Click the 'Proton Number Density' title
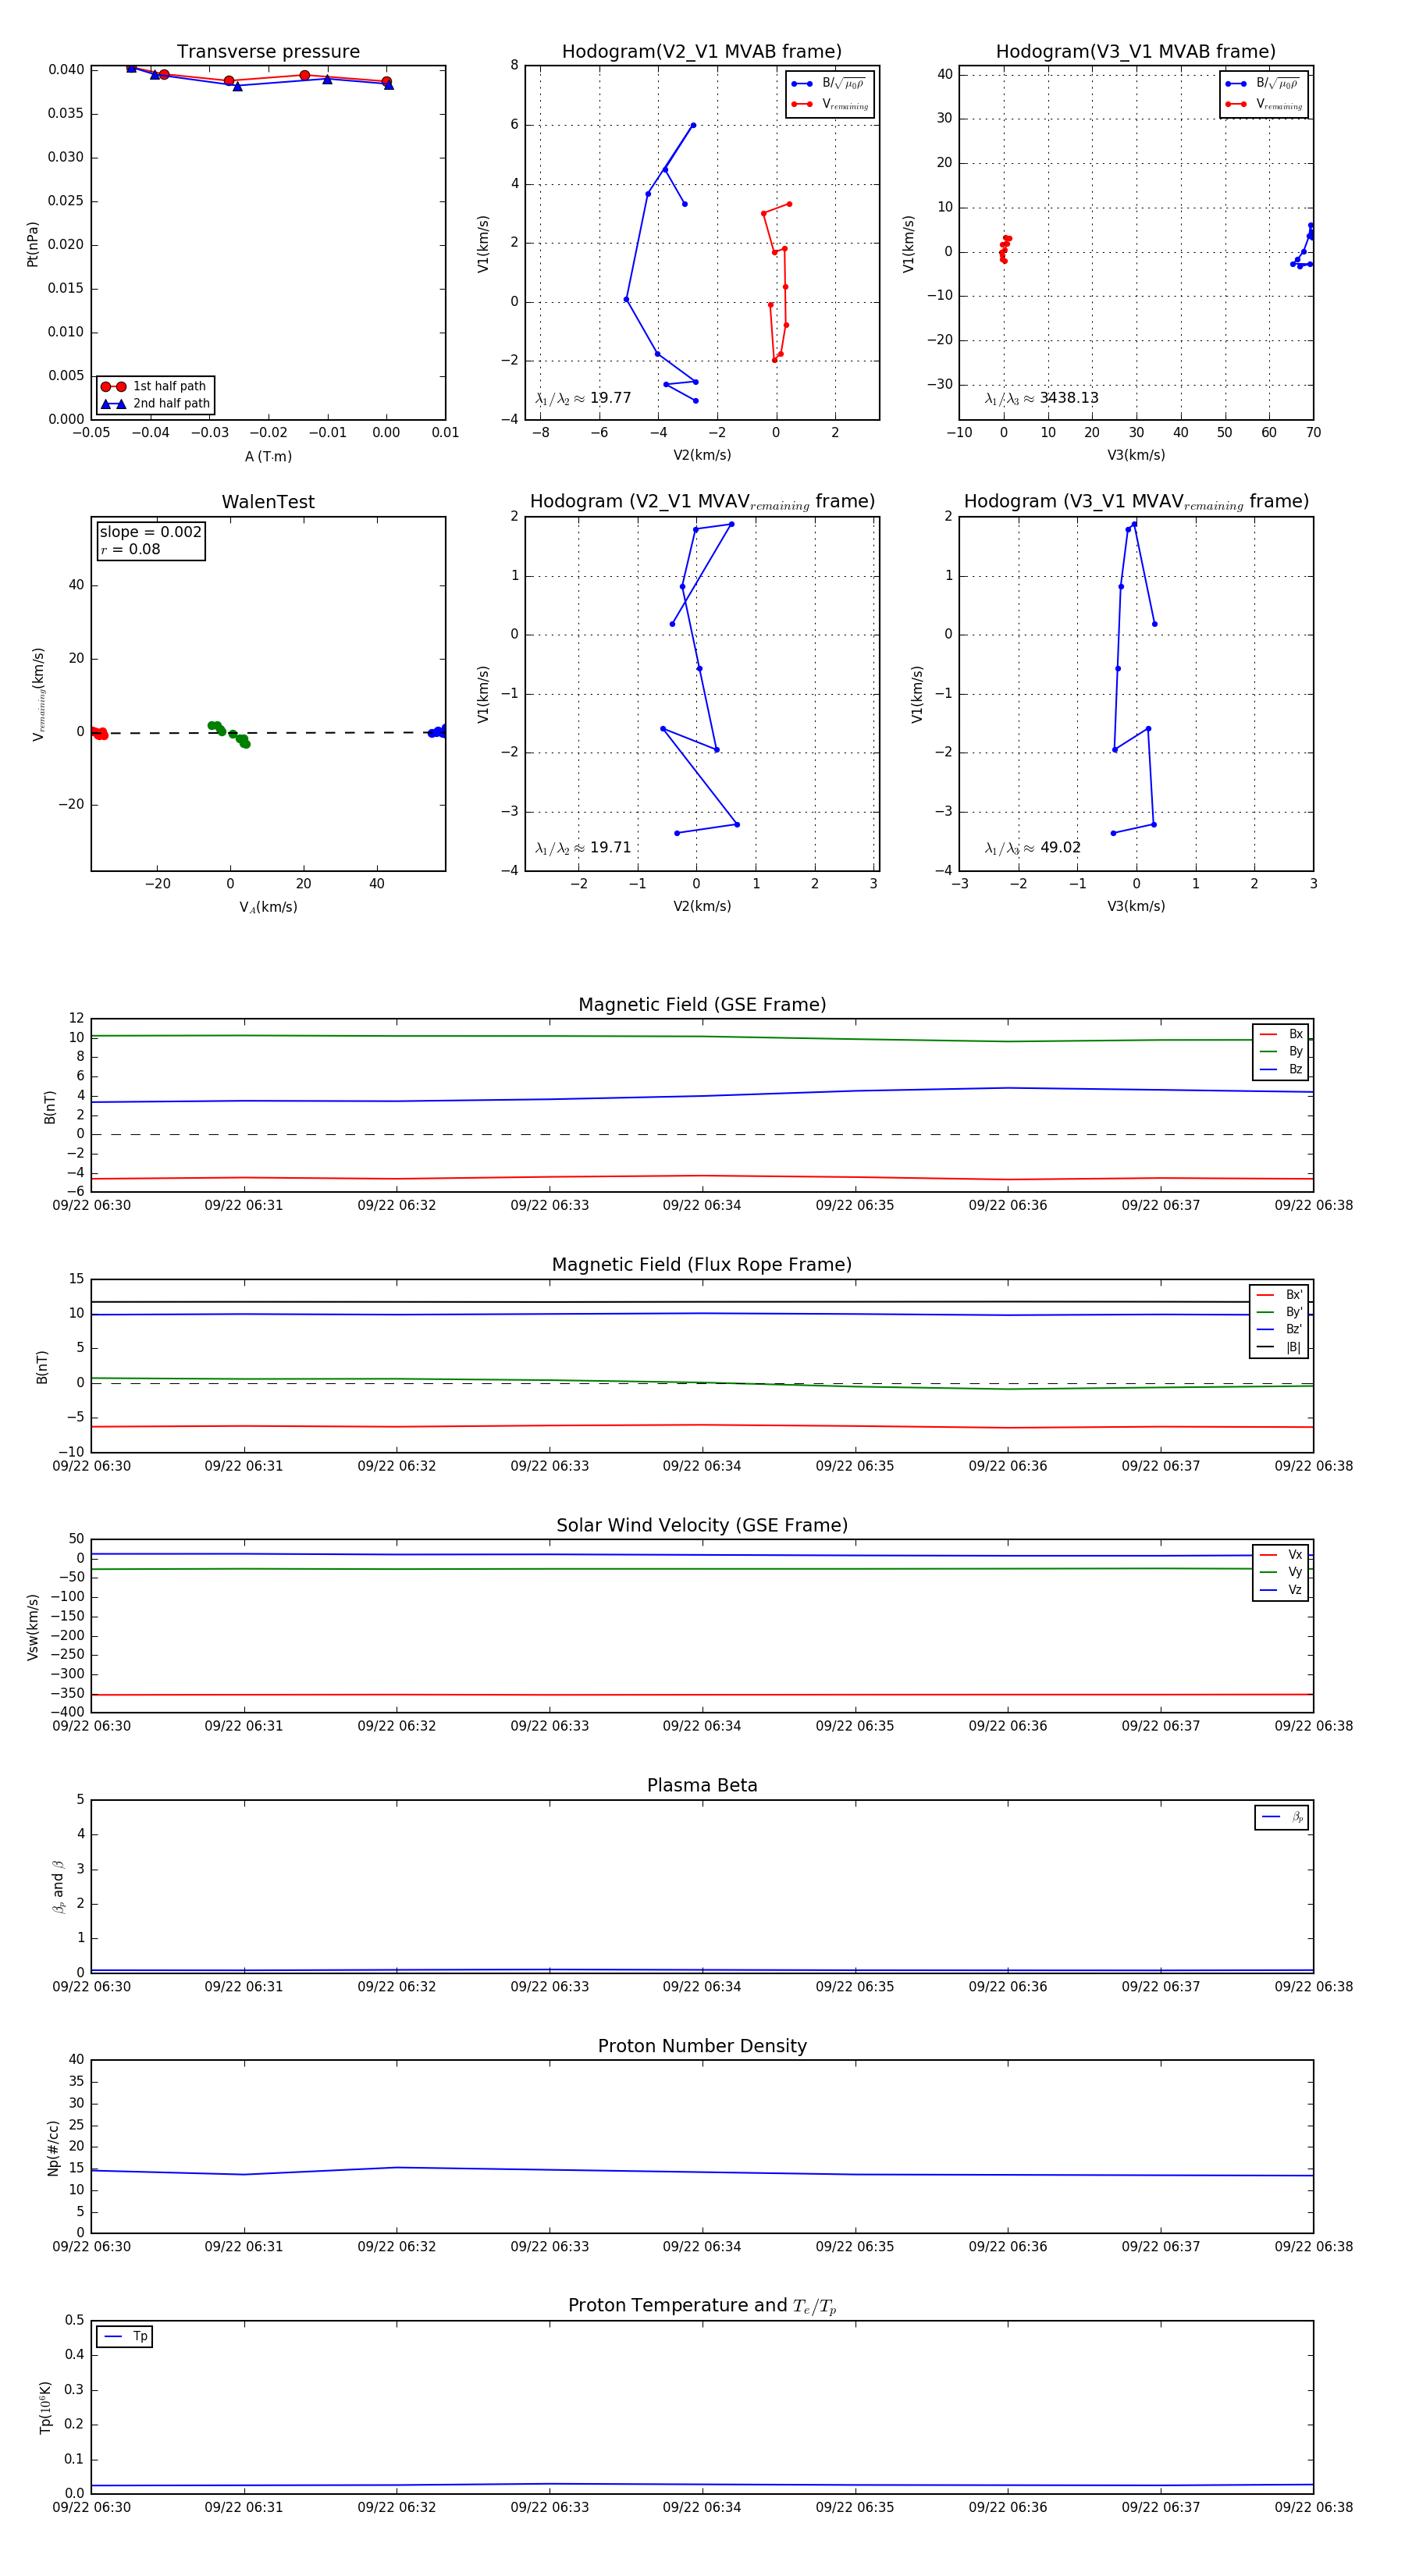Viewport: 1405px width, 2576px height. point(702,2046)
